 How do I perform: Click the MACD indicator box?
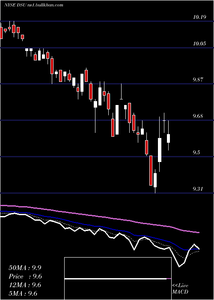coord(118,279)
